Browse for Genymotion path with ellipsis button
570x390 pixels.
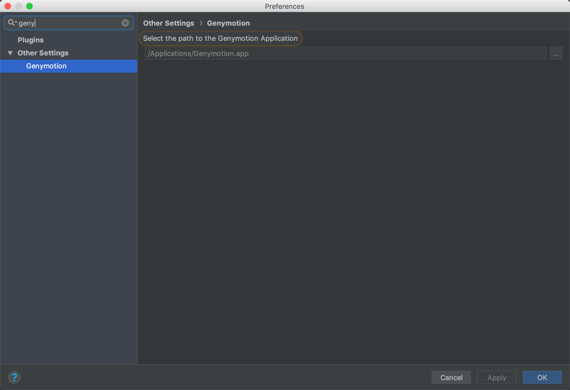[x=556, y=54]
